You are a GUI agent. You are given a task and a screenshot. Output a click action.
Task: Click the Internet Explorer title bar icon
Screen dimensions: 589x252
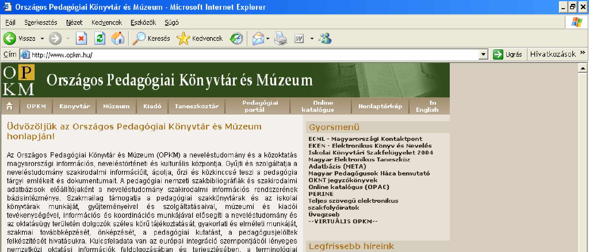(7, 7)
